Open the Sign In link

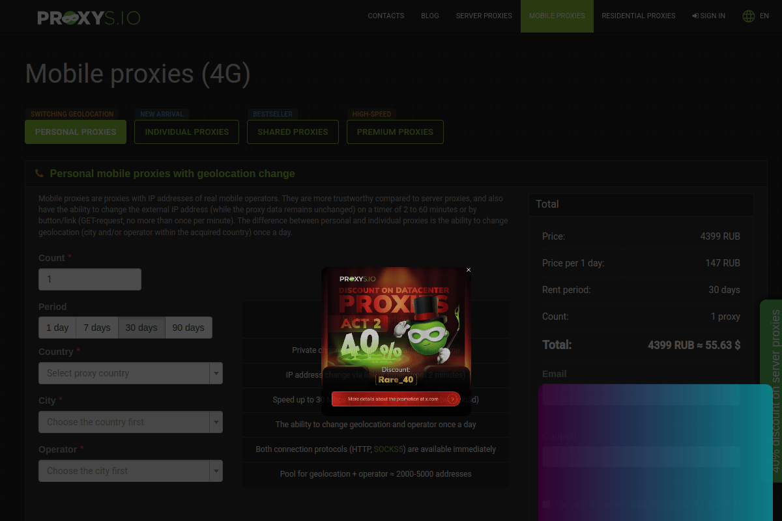click(708, 16)
